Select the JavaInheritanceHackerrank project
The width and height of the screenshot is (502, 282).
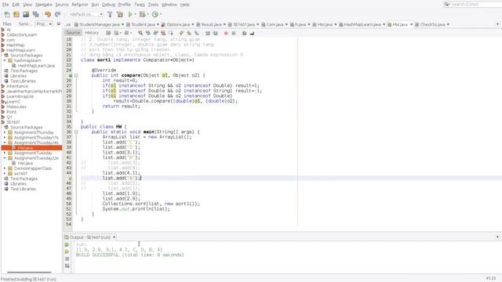pos(34,92)
